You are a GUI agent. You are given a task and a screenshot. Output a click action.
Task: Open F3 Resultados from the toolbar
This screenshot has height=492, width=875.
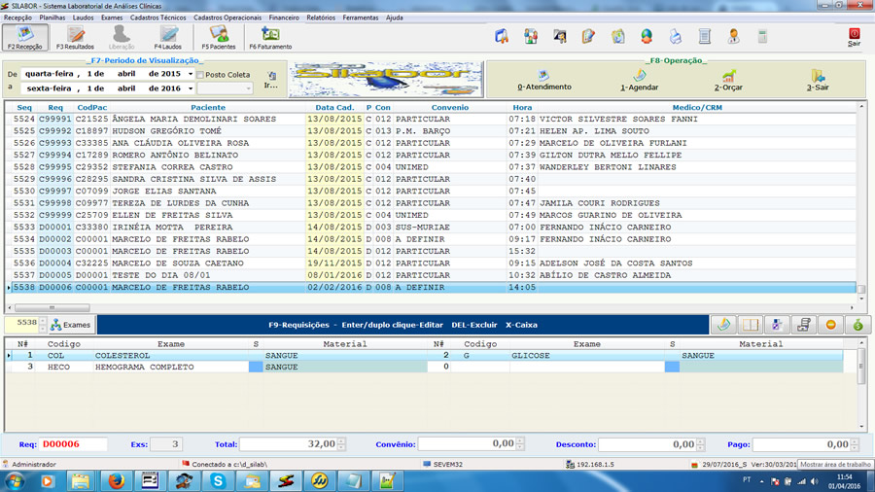tap(73, 37)
